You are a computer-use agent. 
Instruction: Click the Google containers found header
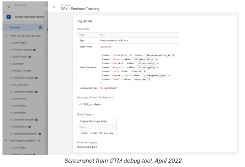[29, 17]
